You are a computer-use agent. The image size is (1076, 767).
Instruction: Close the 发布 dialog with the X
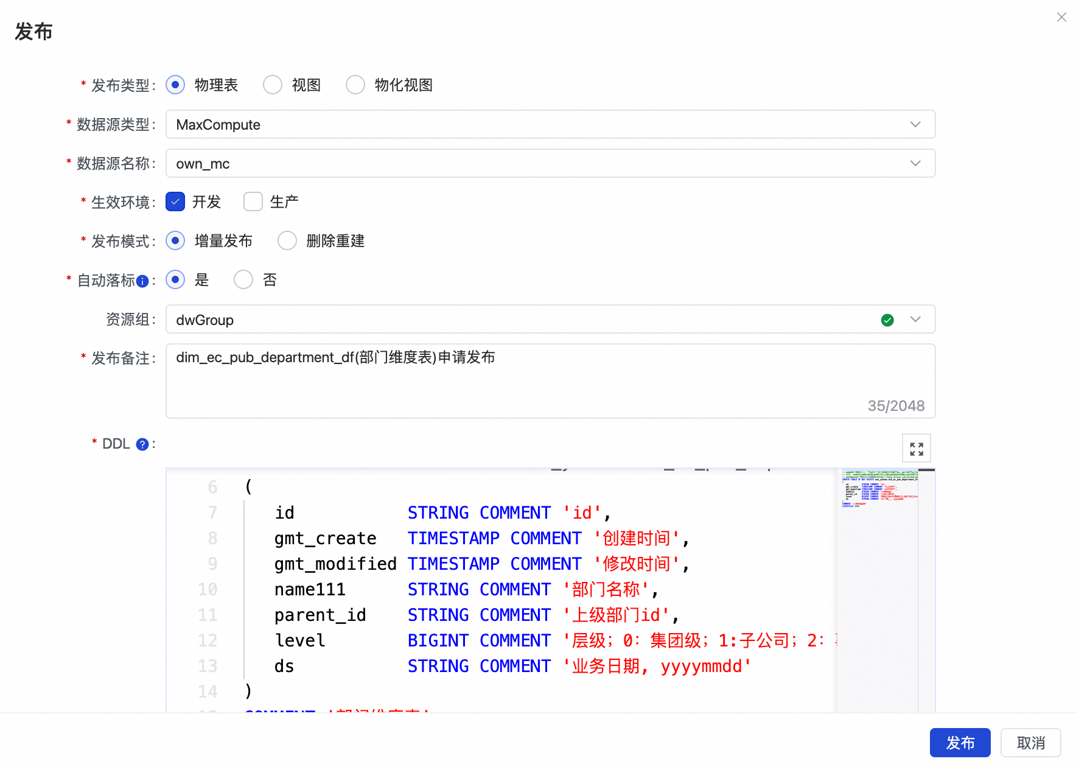[1061, 17]
